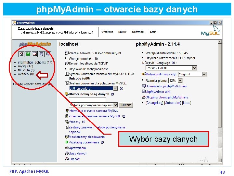The image size is (234, 176).
Task: Open webserv (0) database
Action: coord(26,74)
